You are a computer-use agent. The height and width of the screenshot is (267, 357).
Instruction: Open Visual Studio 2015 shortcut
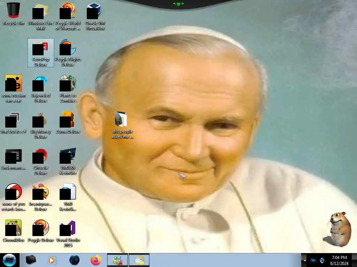click(x=68, y=234)
